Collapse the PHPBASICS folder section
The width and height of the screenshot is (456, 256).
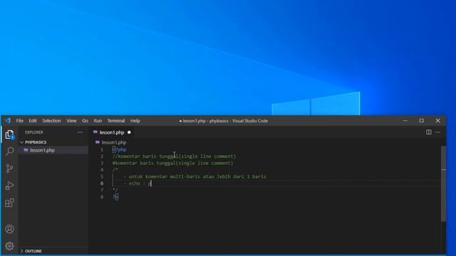click(x=53, y=142)
